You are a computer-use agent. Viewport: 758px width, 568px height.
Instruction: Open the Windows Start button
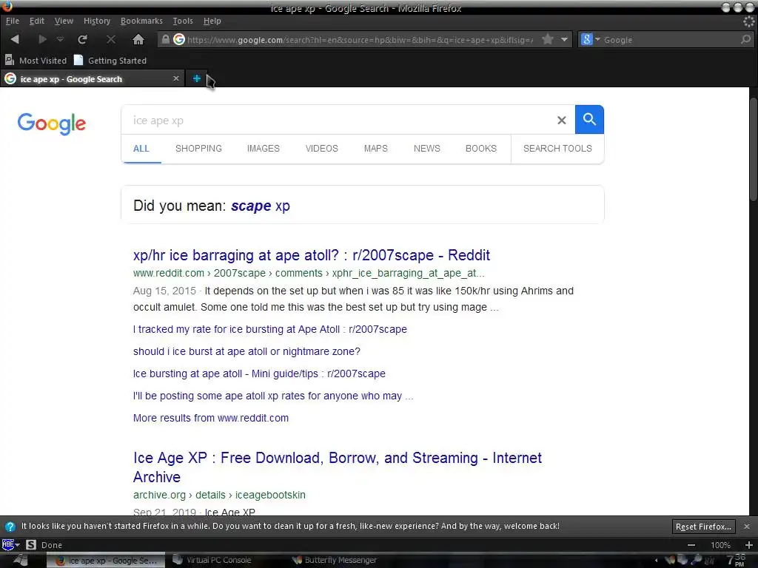[x=20, y=561]
